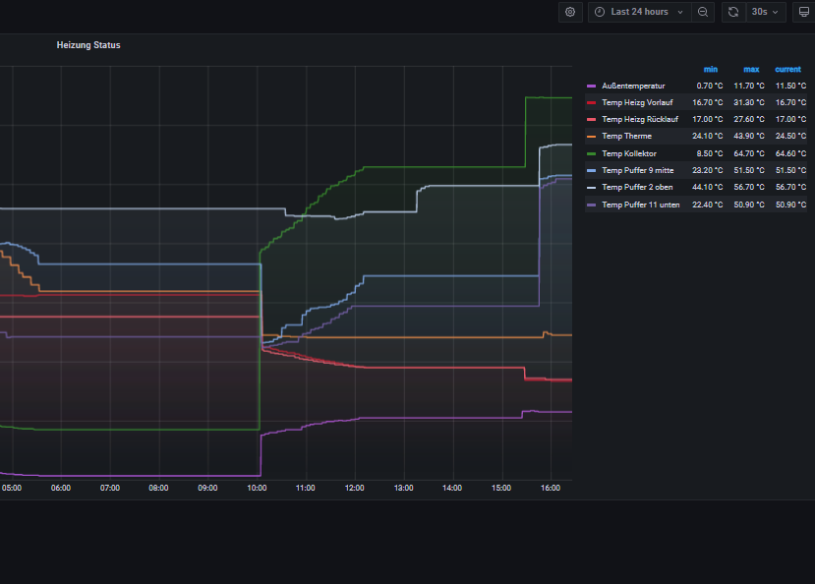Sort legend by max column header
The width and height of the screenshot is (815, 584).
[751, 69]
